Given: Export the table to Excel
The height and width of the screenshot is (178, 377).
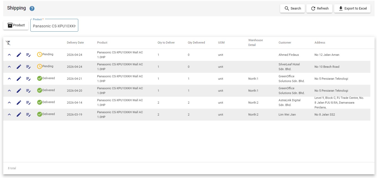Looking at the screenshot, I should coord(352,9).
